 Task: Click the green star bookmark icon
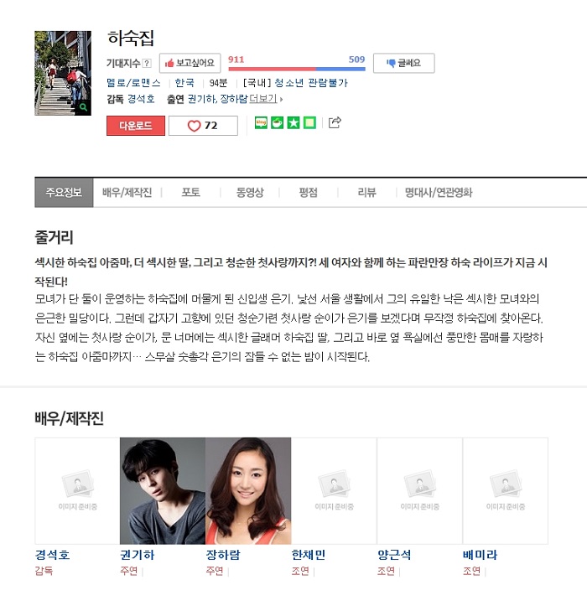click(x=293, y=122)
